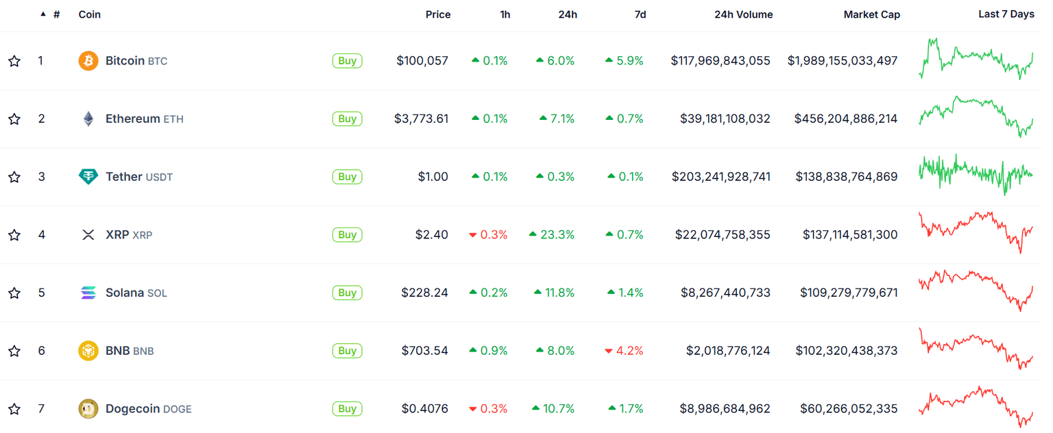Screen dimensions: 1053x433
Task: Click the sort triangle next to the # column
Action: coord(43,12)
